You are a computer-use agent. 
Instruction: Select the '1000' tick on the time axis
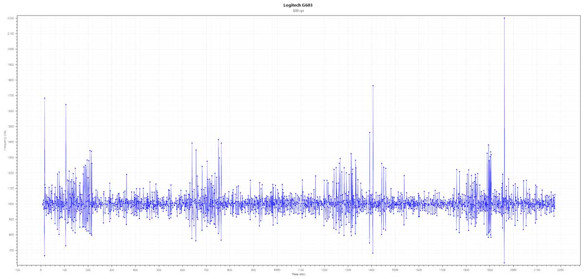(277, 269)
